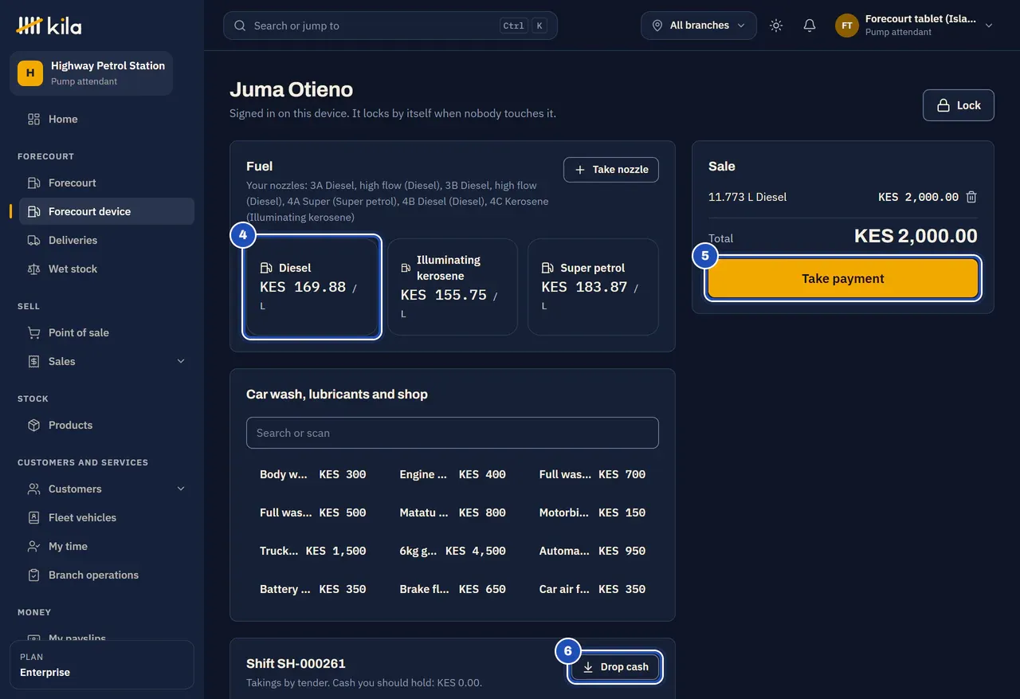
Task: Click the Enterprise plan card
Action: tap(102, 665)
